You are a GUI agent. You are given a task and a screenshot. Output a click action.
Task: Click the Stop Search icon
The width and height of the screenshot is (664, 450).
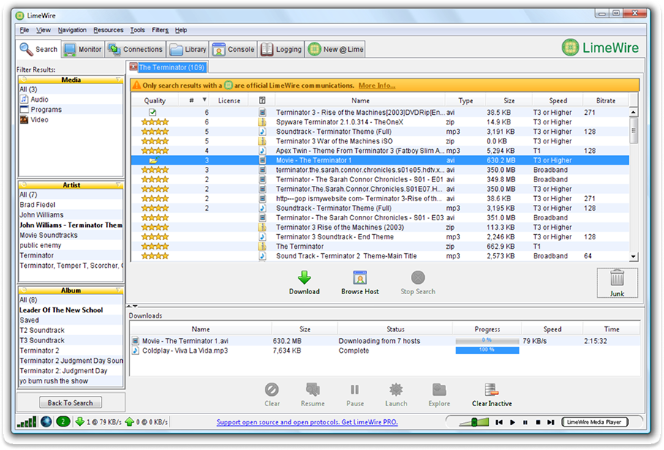pos(418,278)
